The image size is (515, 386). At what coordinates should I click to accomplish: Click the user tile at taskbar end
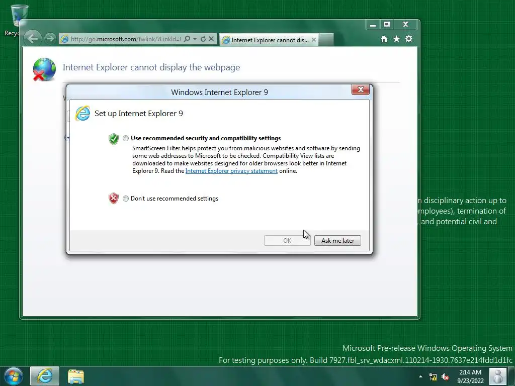(x=497, y=376)
